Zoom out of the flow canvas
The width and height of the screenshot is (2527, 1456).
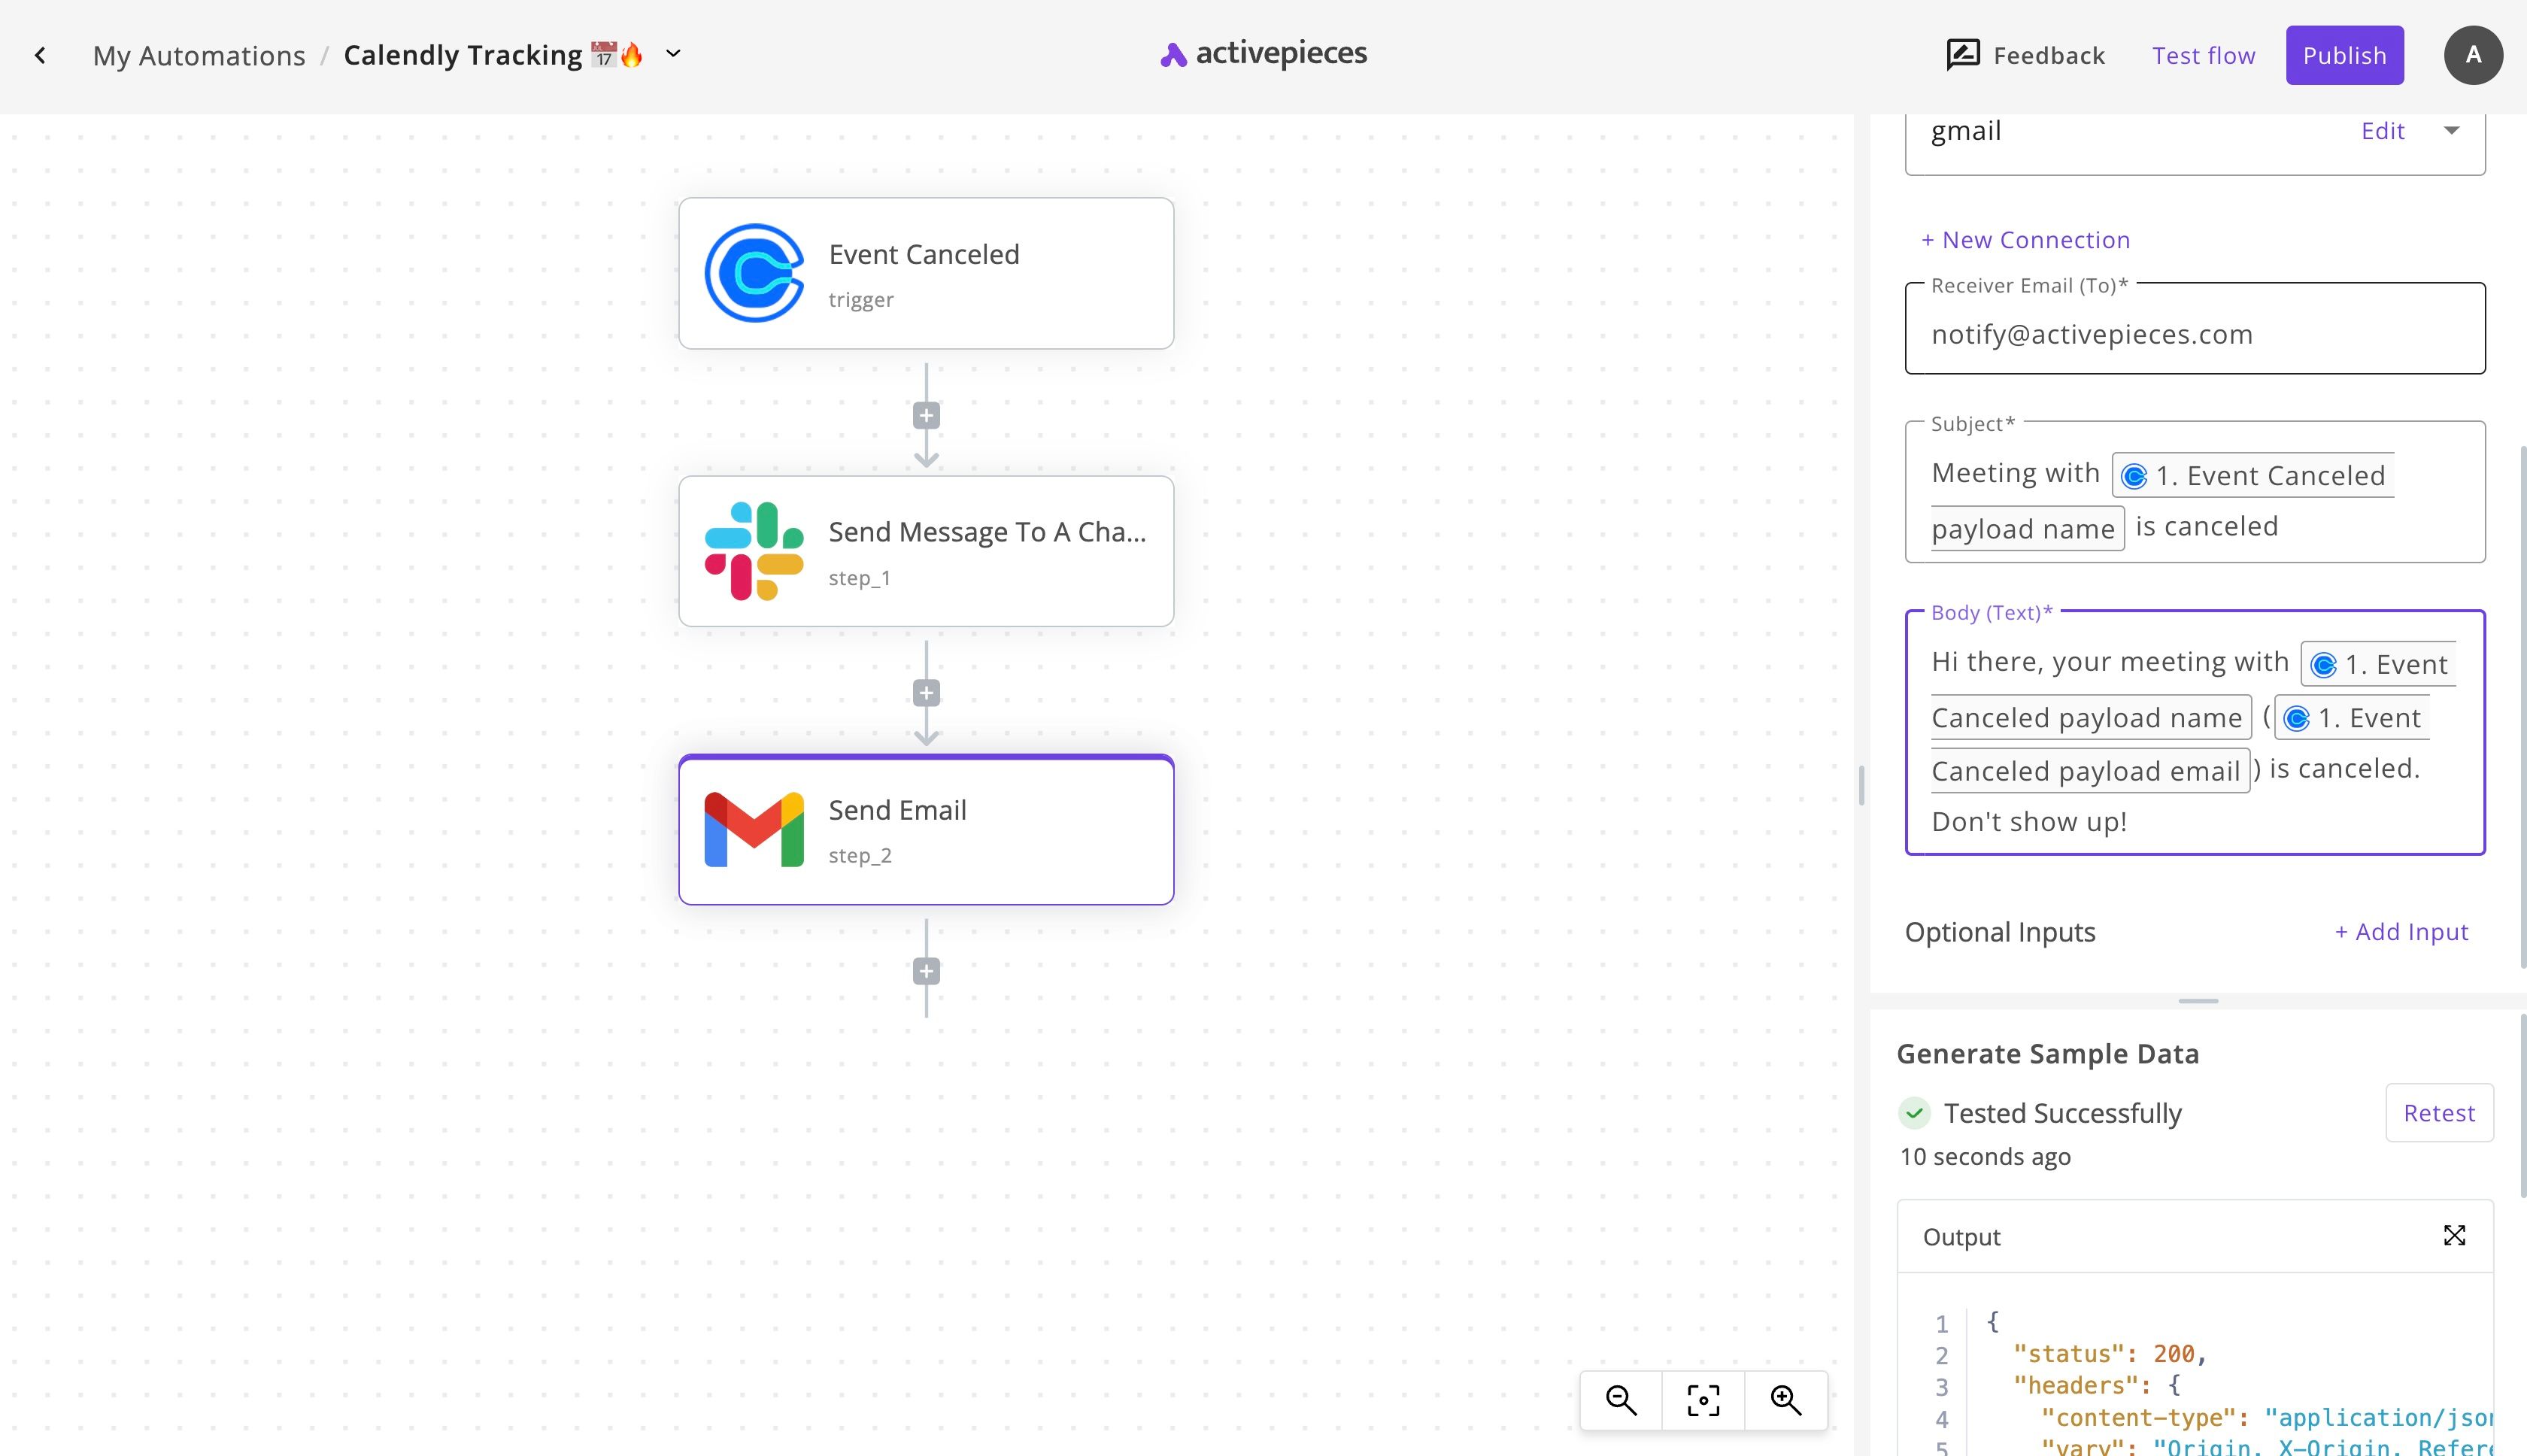click(x=1621, y=1400)
